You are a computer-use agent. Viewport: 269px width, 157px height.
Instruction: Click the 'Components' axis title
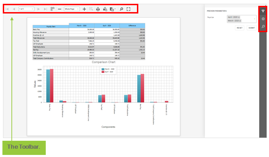pos(108,127)
